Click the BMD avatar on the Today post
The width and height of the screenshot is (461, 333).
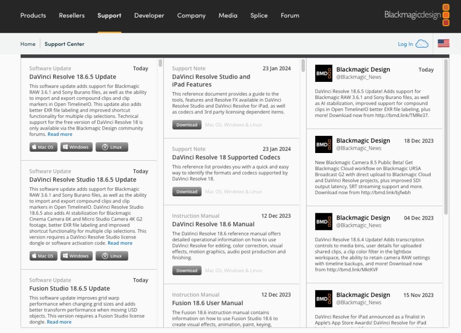point(324,73)
